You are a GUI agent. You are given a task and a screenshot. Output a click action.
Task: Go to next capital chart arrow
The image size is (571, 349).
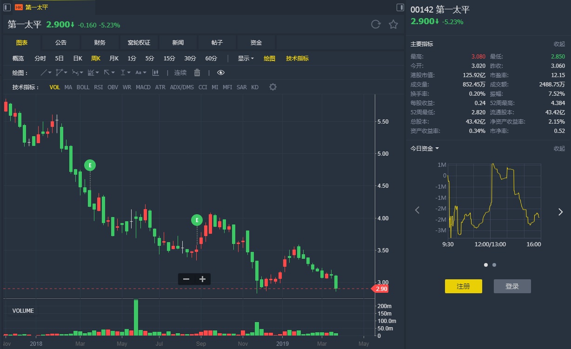coord(560,212)
